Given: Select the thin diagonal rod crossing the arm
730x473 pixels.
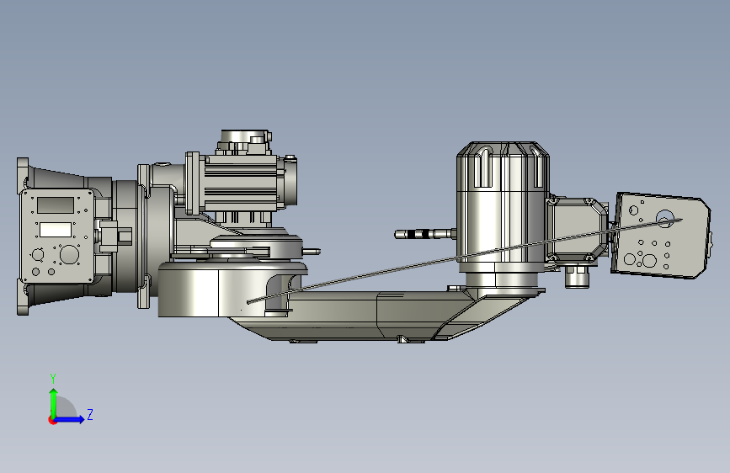Looking at the screenshot, I should point(464,261).
